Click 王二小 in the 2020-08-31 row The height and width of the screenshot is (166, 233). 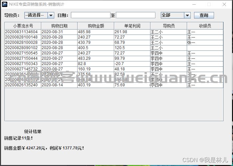pos(169,32)
